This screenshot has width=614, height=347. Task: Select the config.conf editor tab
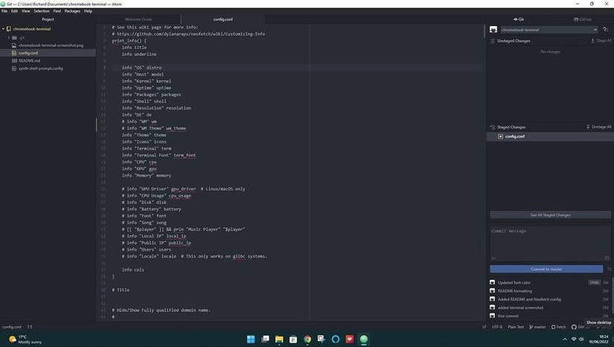[223, 19]
